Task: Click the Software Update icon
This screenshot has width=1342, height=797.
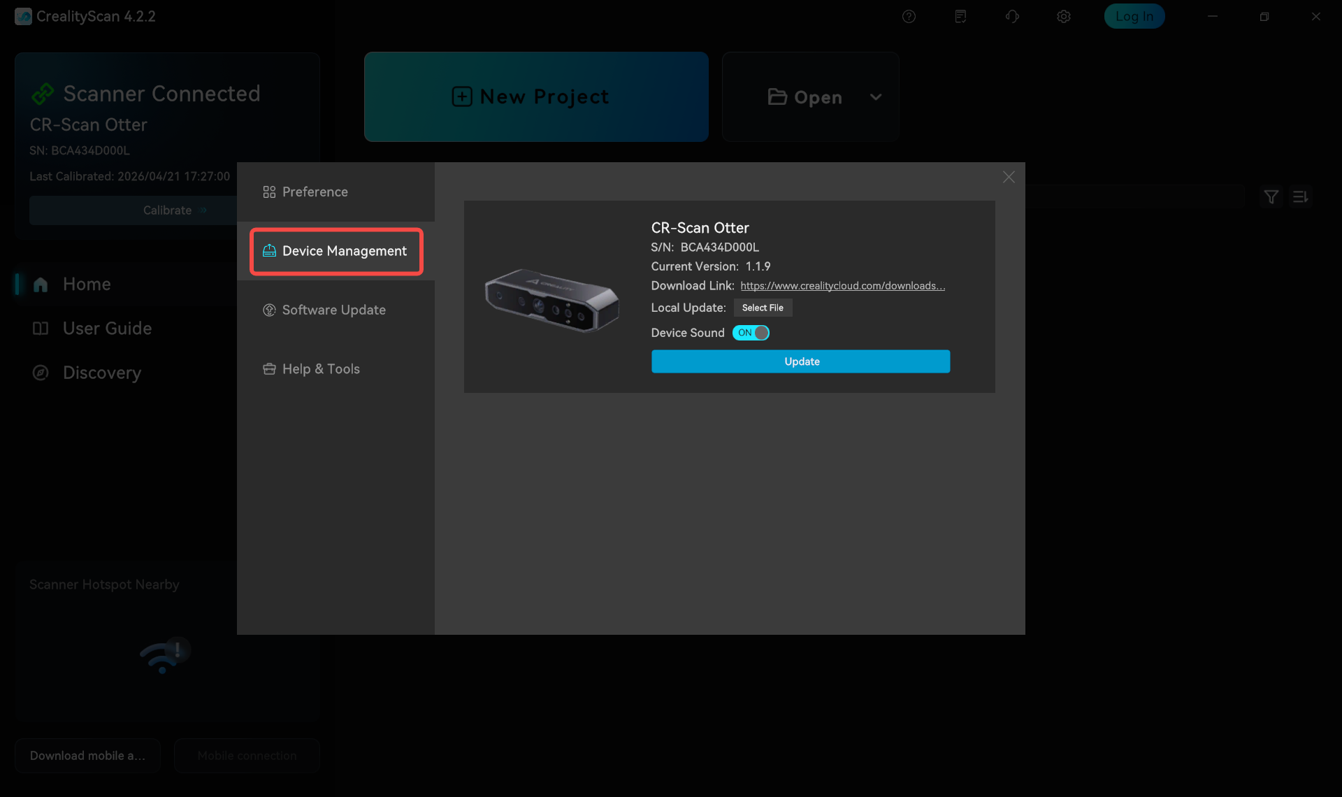Action: click(x=269, y=310)
